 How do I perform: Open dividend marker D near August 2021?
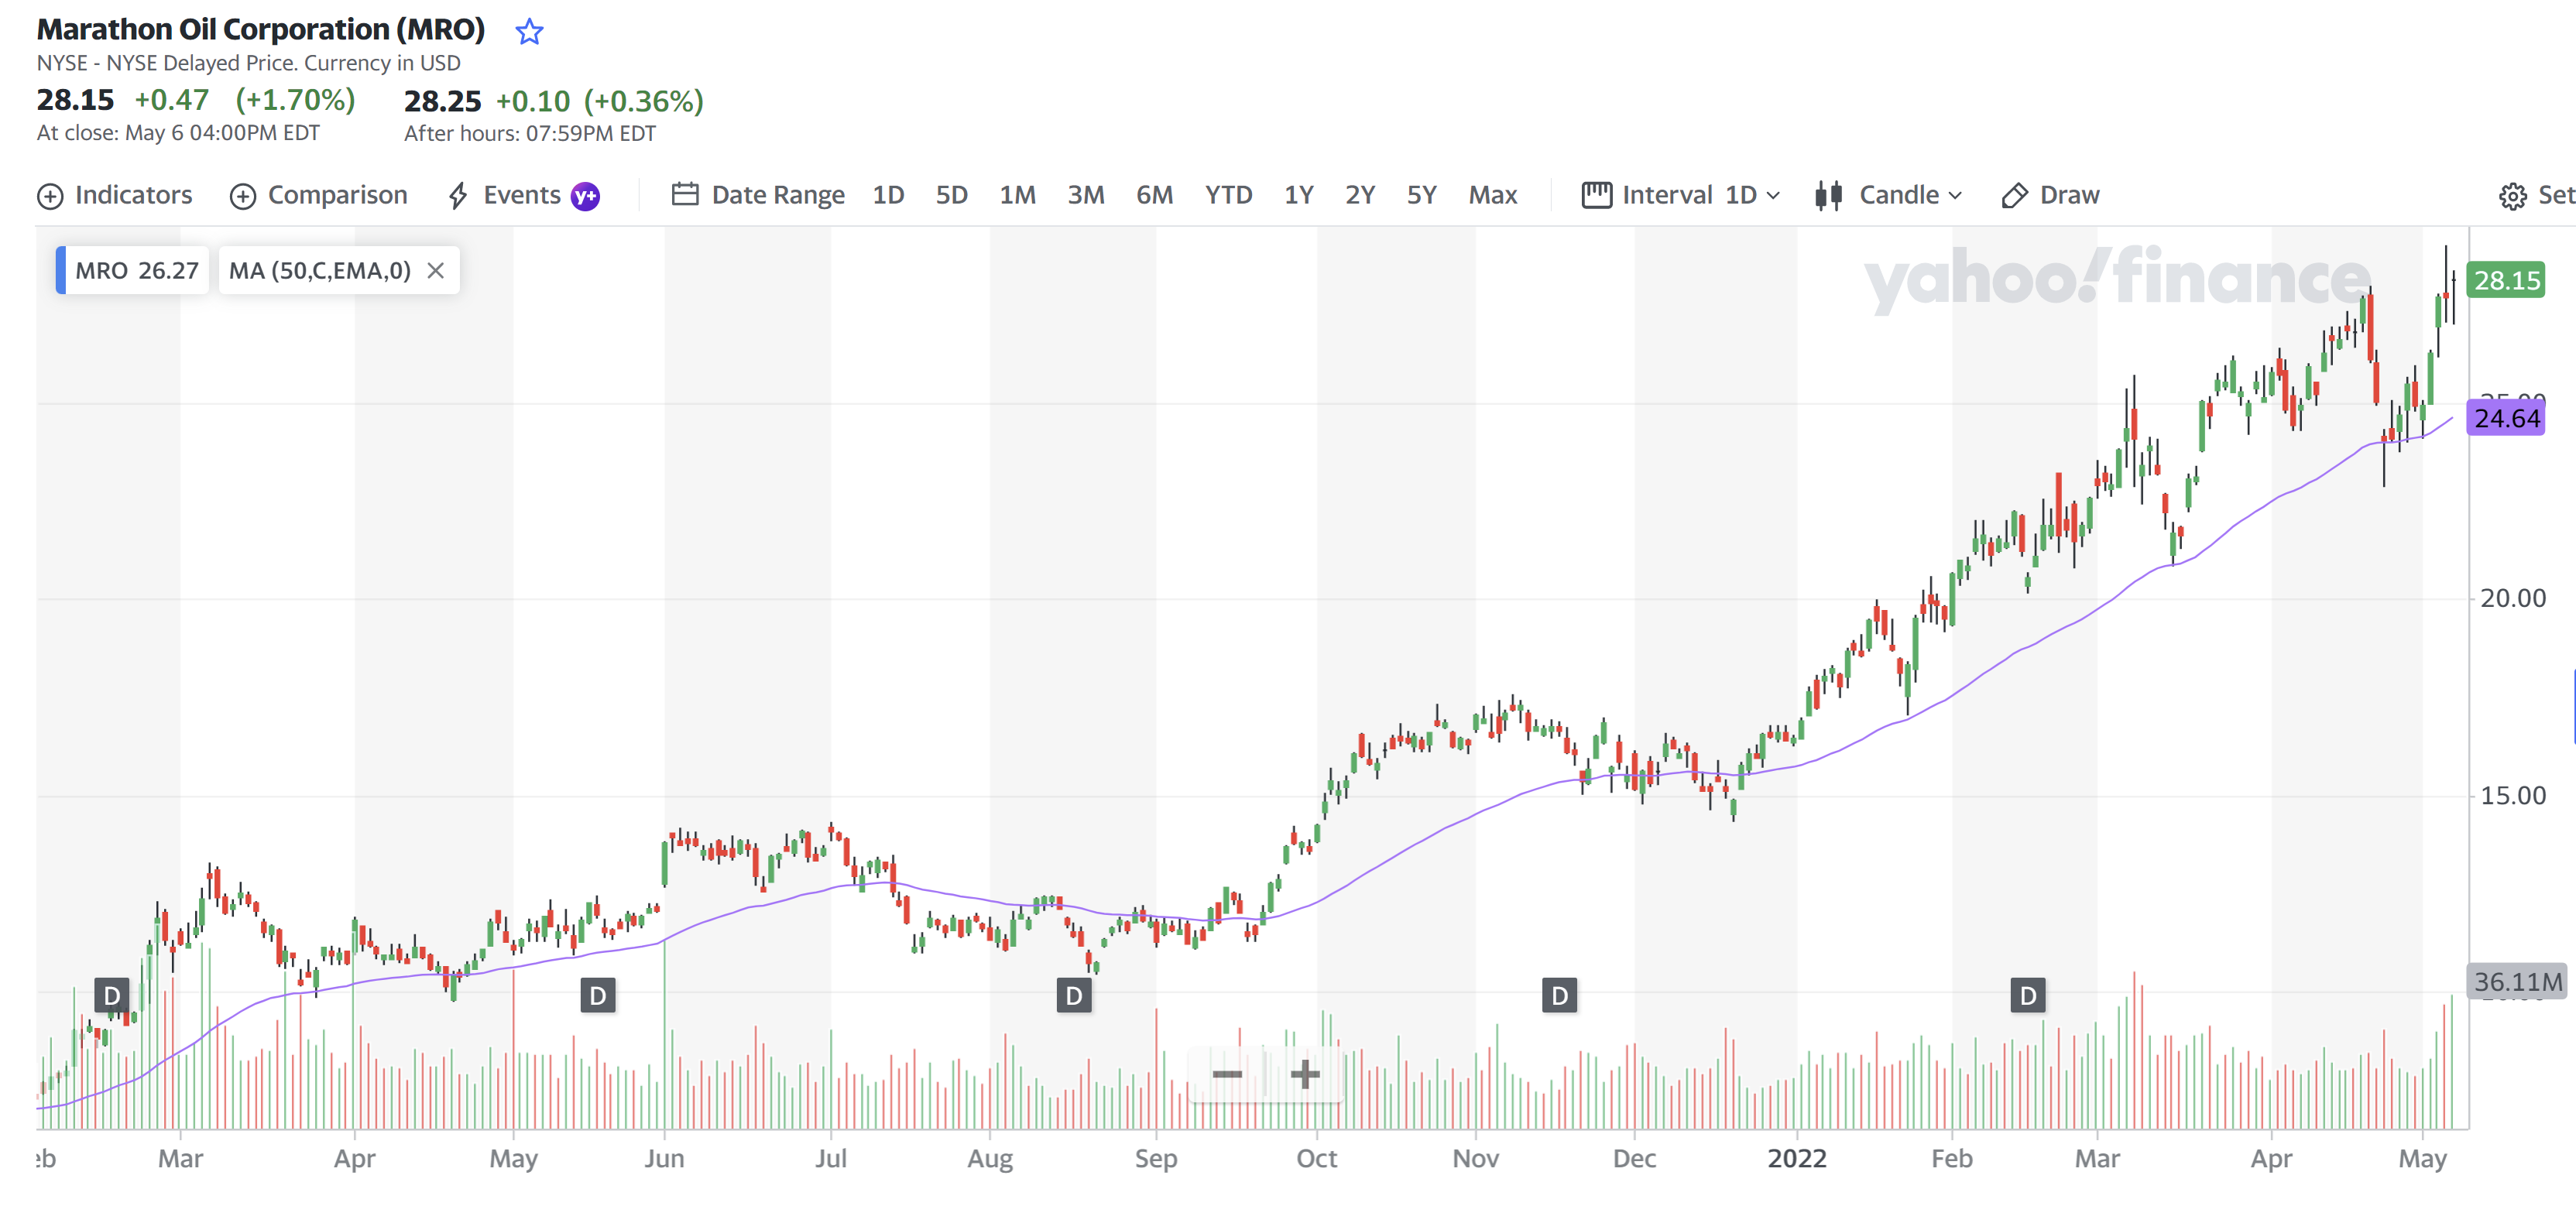pyautogui.click(x=1074, y=996)
